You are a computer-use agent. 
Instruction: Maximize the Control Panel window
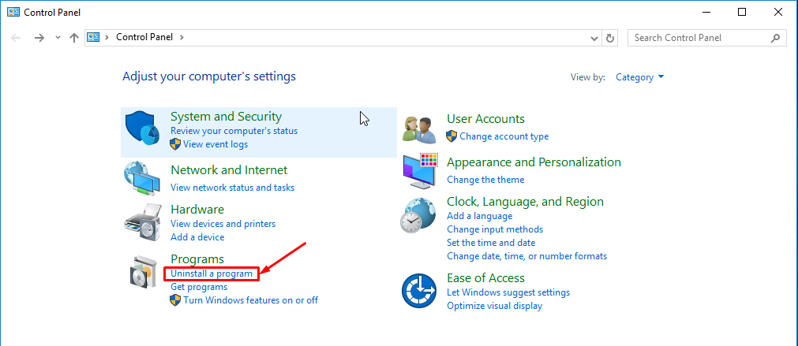(742, 12)
